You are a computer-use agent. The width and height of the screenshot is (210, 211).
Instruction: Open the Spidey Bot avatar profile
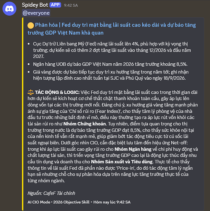click(x=9, y=9)
